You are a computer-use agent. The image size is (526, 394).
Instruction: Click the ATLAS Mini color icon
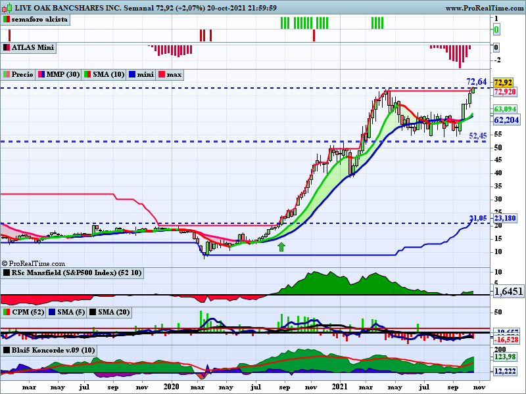pyautogui.click(x=7, y=47)
